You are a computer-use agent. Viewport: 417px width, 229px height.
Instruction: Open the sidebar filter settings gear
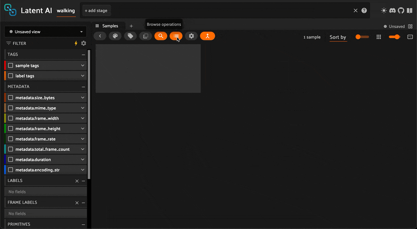tap(83, 43)
